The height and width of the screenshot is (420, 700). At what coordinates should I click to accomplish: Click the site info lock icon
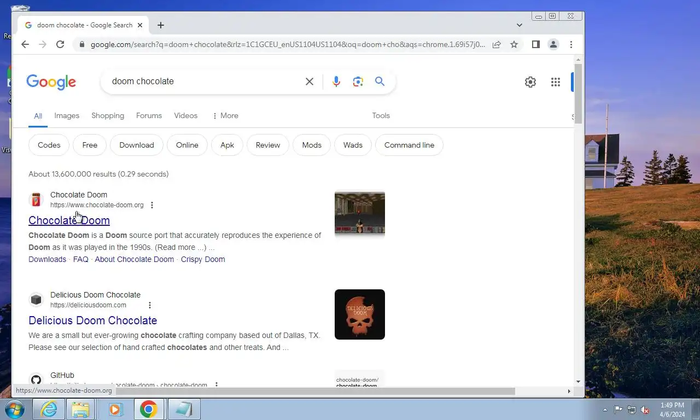pos(82,45)
